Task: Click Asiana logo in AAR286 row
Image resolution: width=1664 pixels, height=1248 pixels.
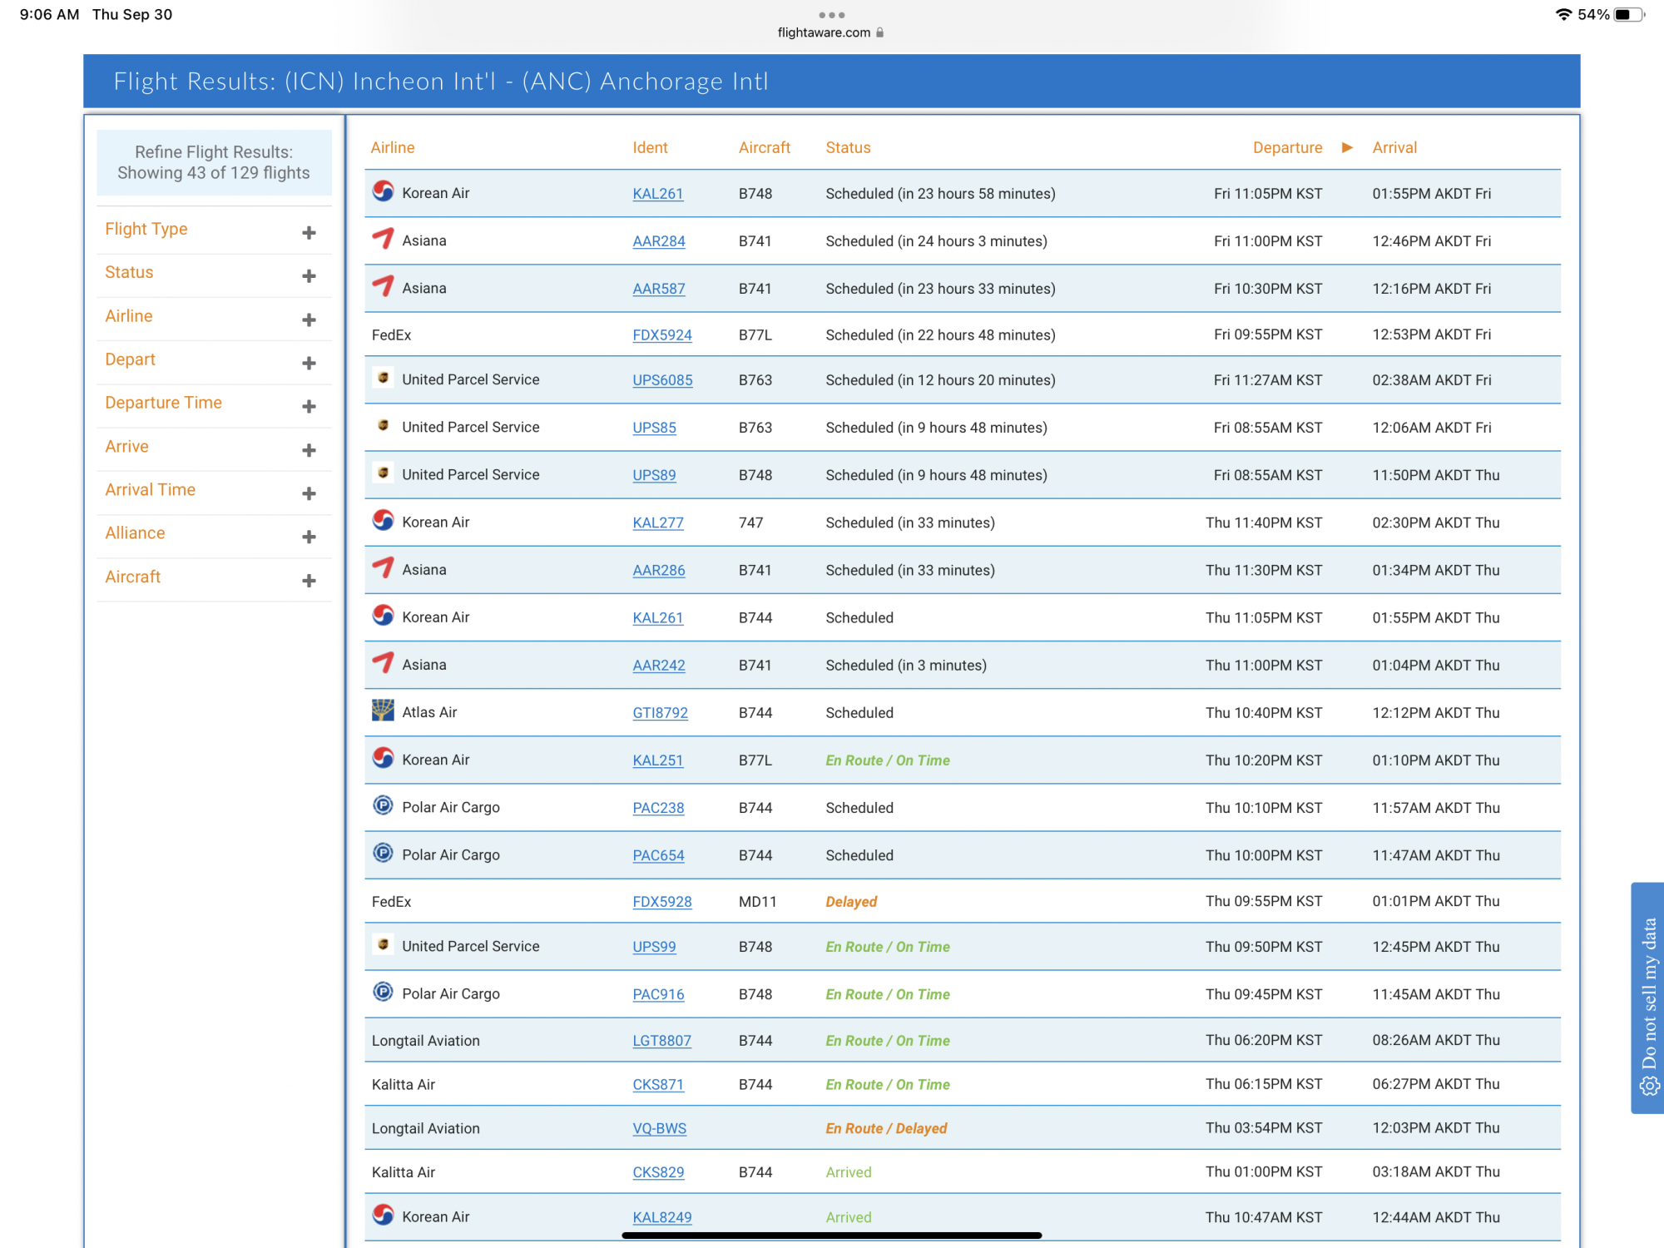Action: click(383, 568)
